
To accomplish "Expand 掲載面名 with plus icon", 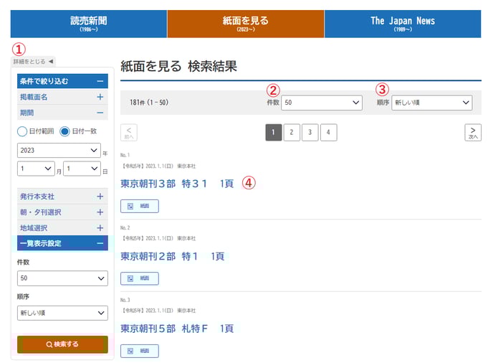I will pos(100,97).
